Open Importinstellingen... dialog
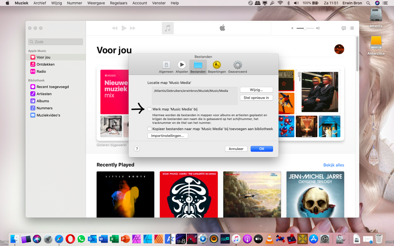 168,136
